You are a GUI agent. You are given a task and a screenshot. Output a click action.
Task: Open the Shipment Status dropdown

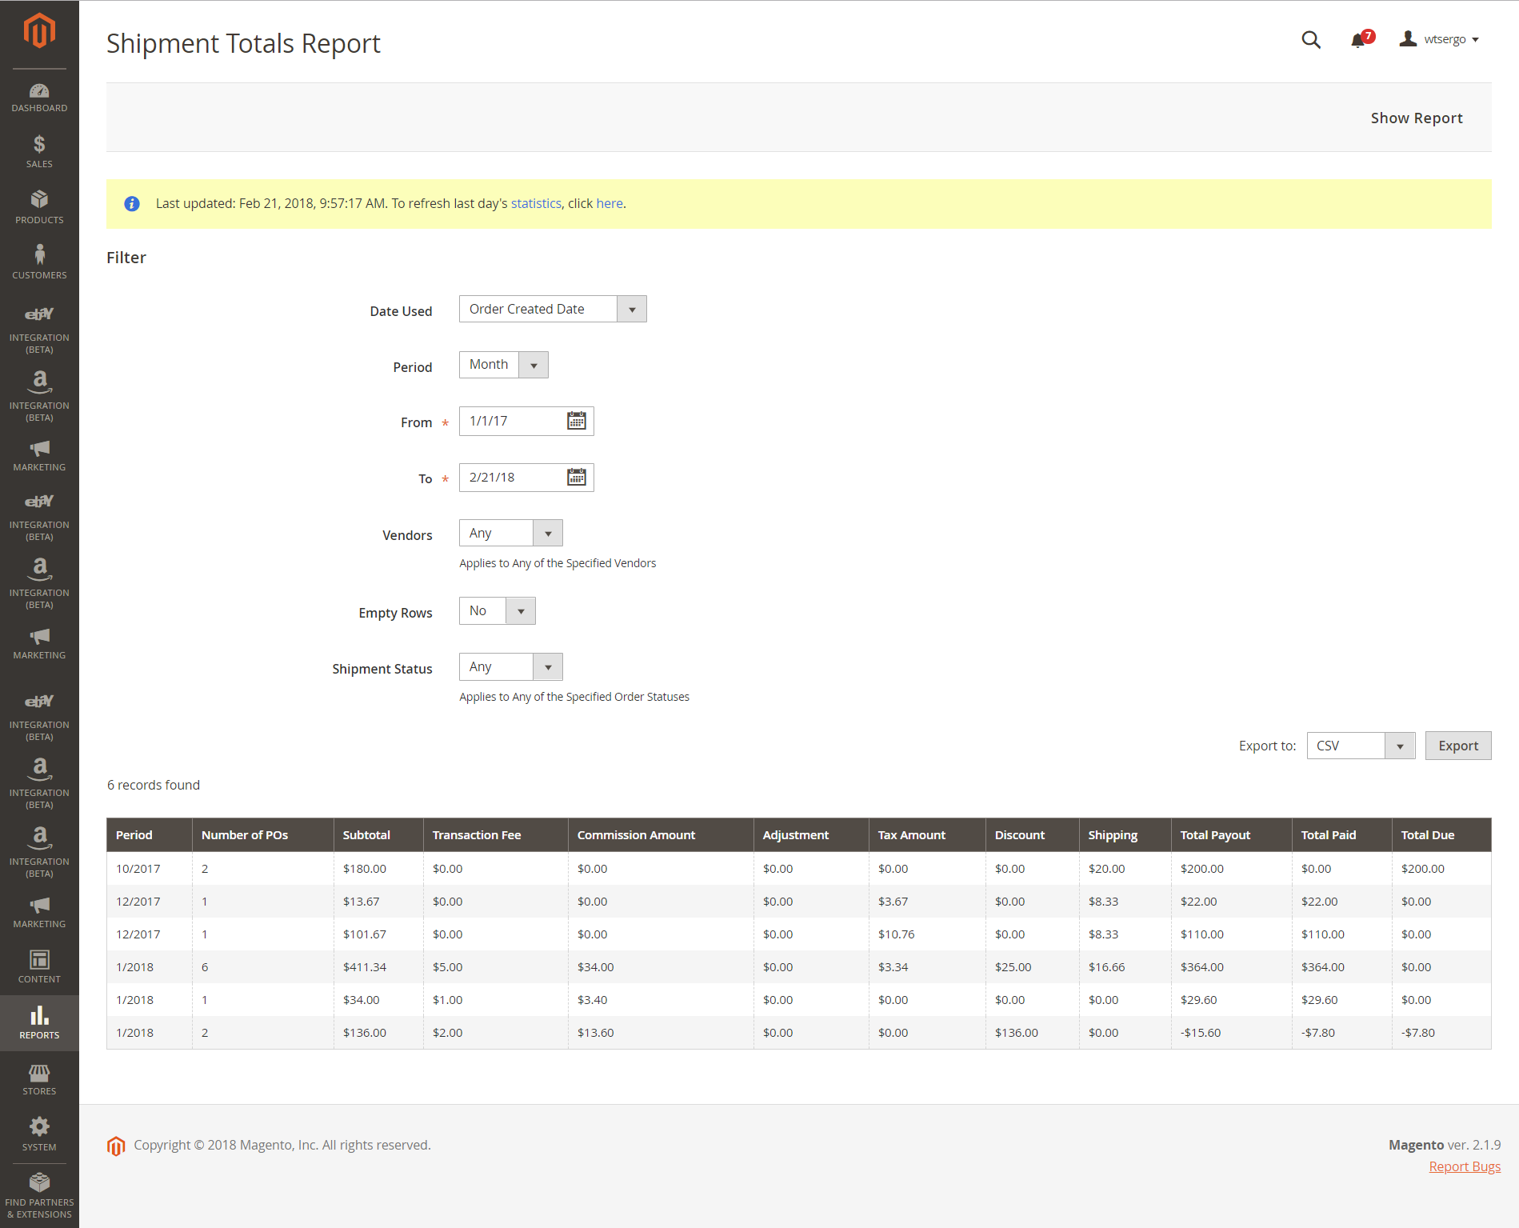point(511,666)
